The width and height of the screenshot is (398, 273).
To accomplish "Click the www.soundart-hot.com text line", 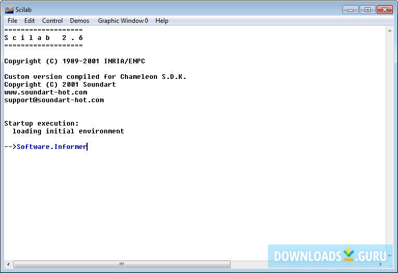I will pyautogui.click(x=46, y=92).
